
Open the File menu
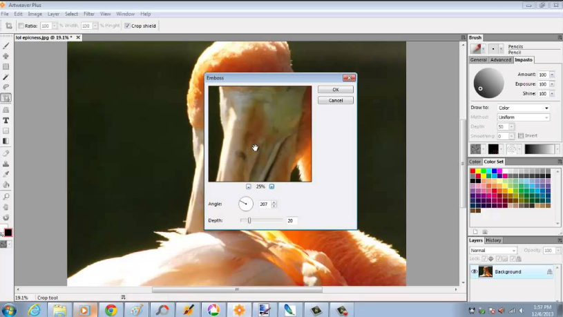[5, 14]
